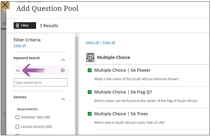211x136 pixels.
Task: Open the Multiple Choice | SA Flag Q1 title
Action: (123, 92)
